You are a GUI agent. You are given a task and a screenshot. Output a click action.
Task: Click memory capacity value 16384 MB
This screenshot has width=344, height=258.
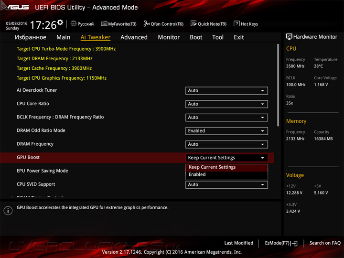pos(323,139)
